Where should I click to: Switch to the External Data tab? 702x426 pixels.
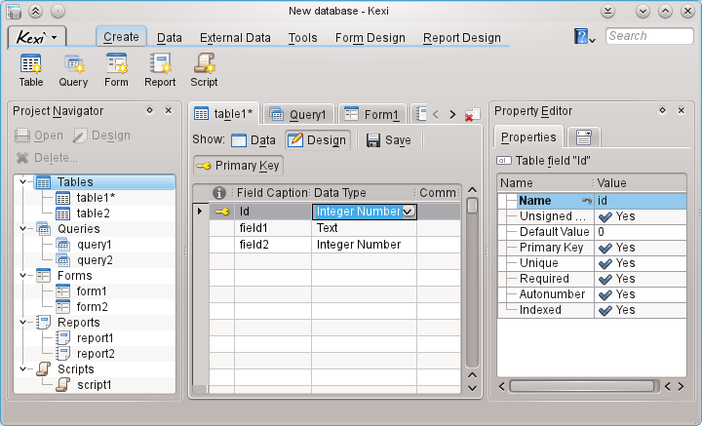click(235, 38)
